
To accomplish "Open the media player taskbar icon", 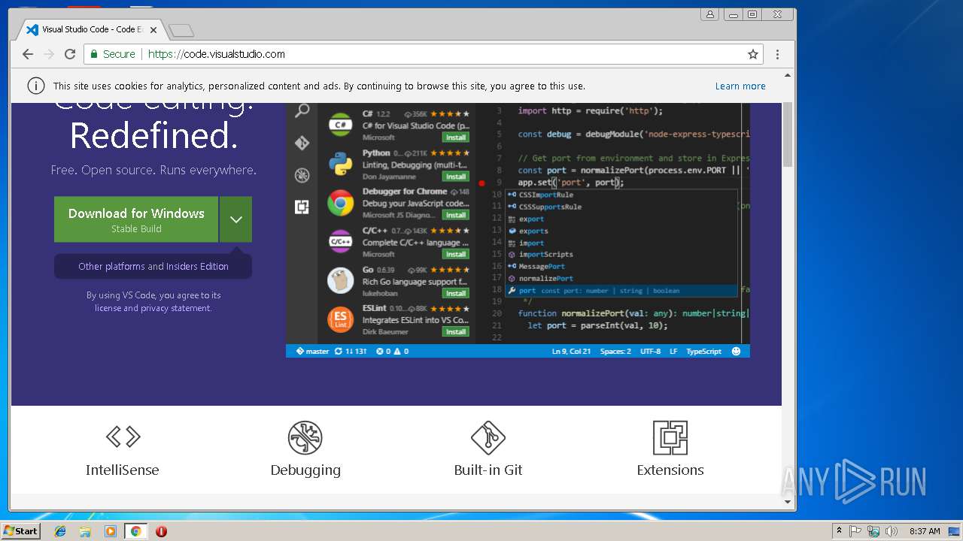I will click(x=111, y=531).
